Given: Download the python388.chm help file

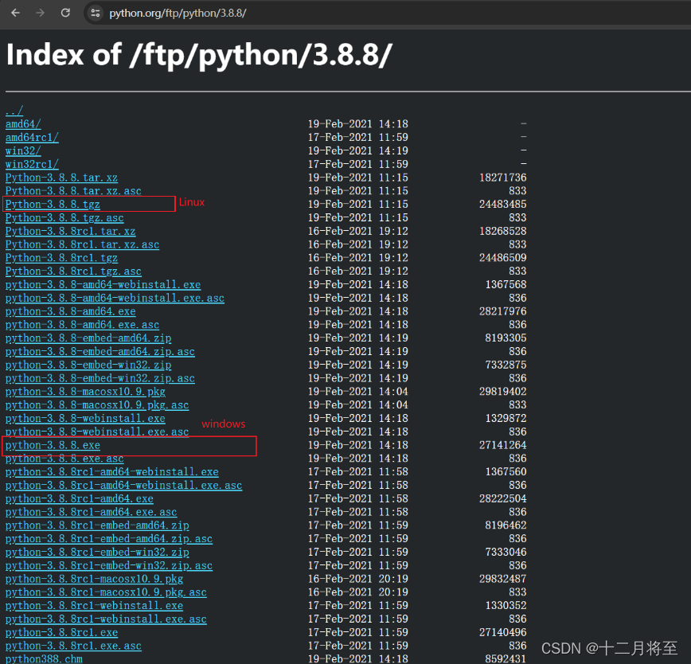Looking at the screenshot, I should 44,658.
